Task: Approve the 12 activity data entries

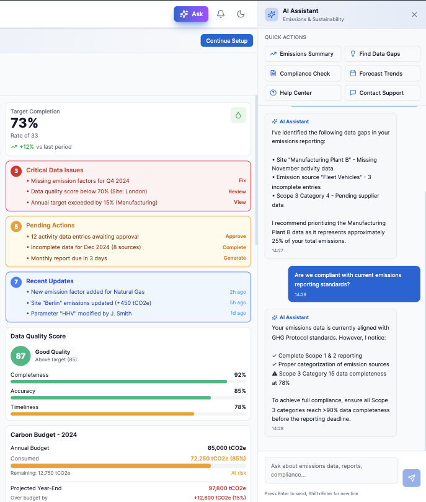Action: [x=234, y=236]
